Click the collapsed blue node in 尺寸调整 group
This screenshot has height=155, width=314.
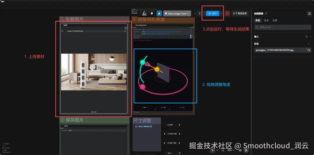coord(144,127)
